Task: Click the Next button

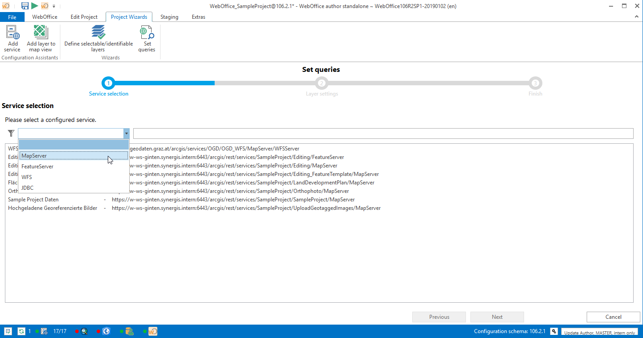Action: pyautogui.click(x=497, y=317)
